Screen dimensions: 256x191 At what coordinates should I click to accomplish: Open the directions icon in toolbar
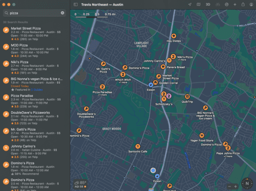(227, 5)
